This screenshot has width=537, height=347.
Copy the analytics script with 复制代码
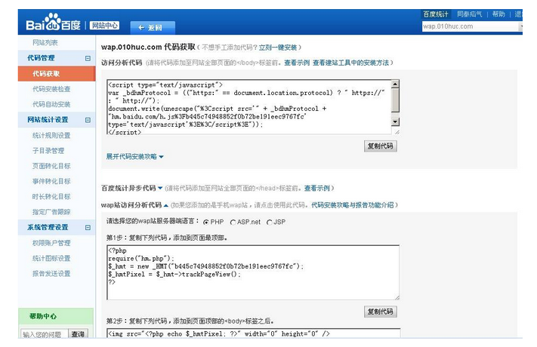(x=381, y=146)
